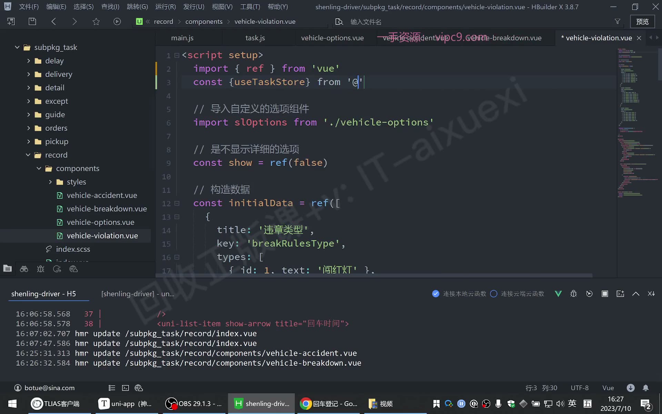Click the UTF-8 encoding in status bar
The width and height of the screenshot is (662, 414).
(579, 388)
